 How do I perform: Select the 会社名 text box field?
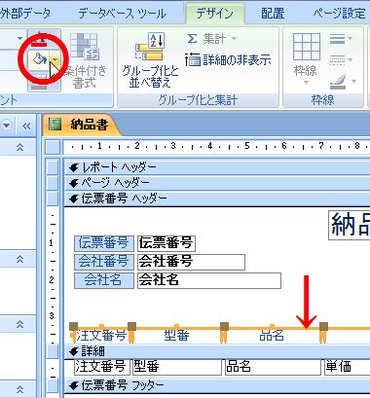209,280
